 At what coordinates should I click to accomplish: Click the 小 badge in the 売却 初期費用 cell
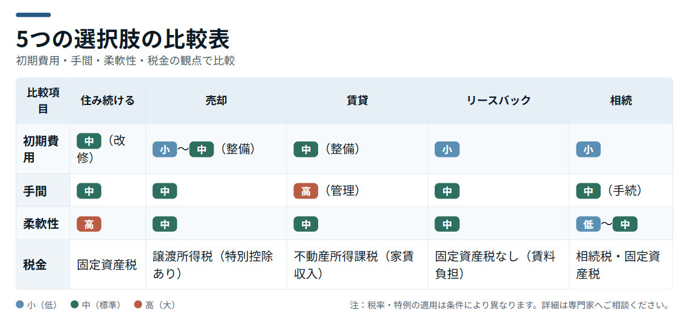tap(164, 150)
